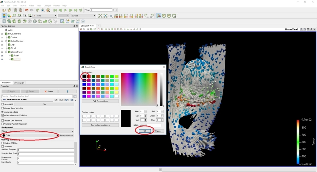
Task: Collapse the ExtractSurface1 tree node
Action: click(x=6, y=41)
